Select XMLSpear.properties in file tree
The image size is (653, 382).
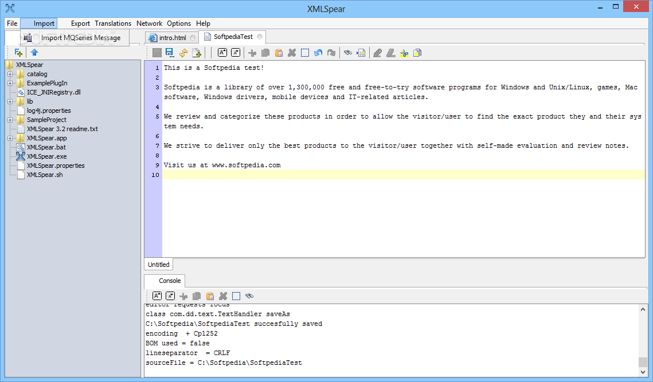[56, 166]
